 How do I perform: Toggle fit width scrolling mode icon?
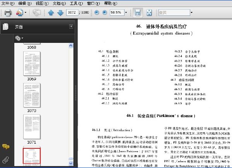tap(138, 13)
